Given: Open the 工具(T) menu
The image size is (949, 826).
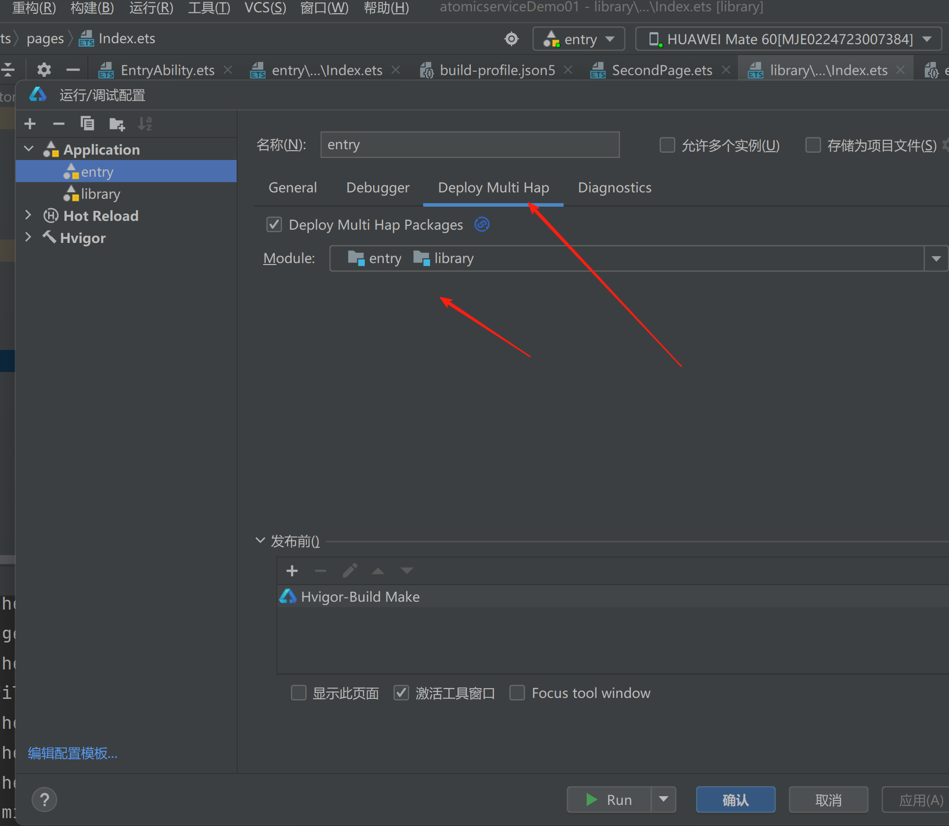Looking at the screenshot, I should (x=209, y=8).
